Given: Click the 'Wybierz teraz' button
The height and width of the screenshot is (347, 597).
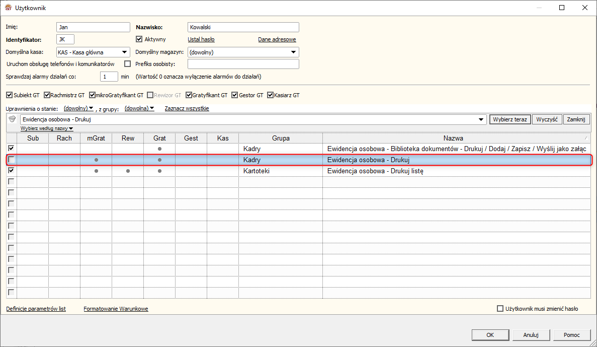Looking at the screenshot, I should [x=510, y=119].
